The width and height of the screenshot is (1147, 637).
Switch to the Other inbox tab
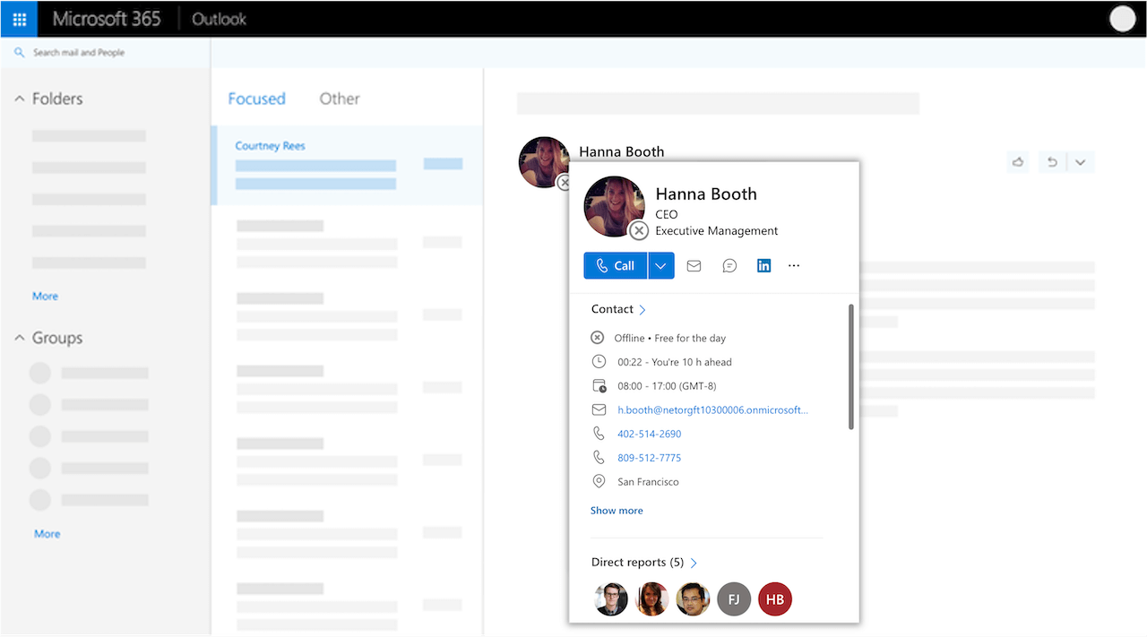click(339, 99)
